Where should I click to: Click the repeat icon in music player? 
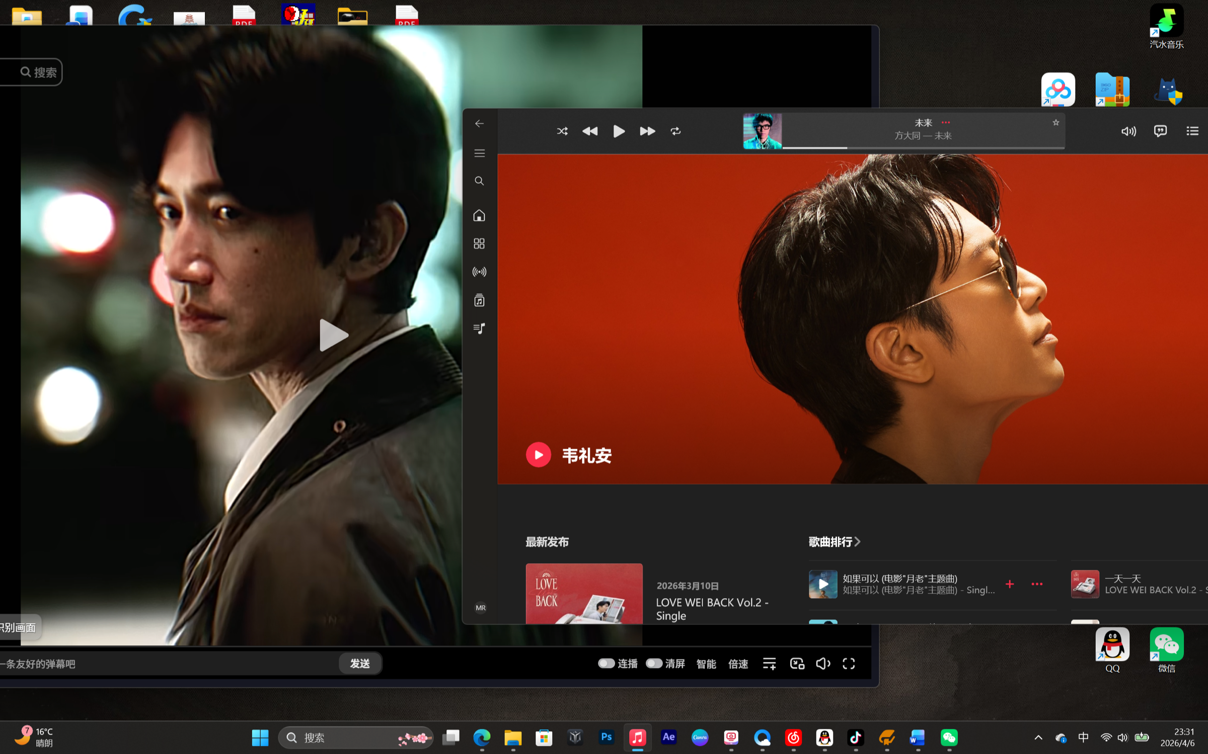click(x=675, y=131)
